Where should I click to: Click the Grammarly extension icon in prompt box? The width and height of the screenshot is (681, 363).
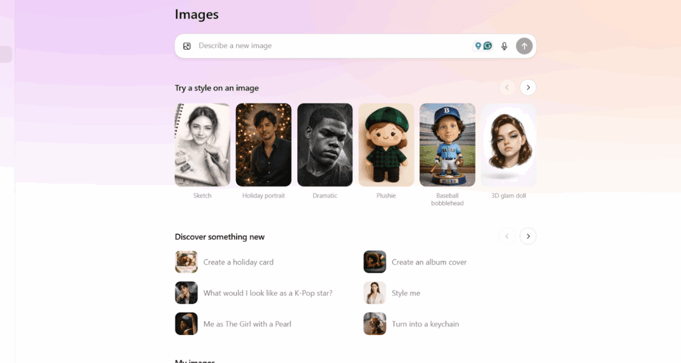coord(487,46)
